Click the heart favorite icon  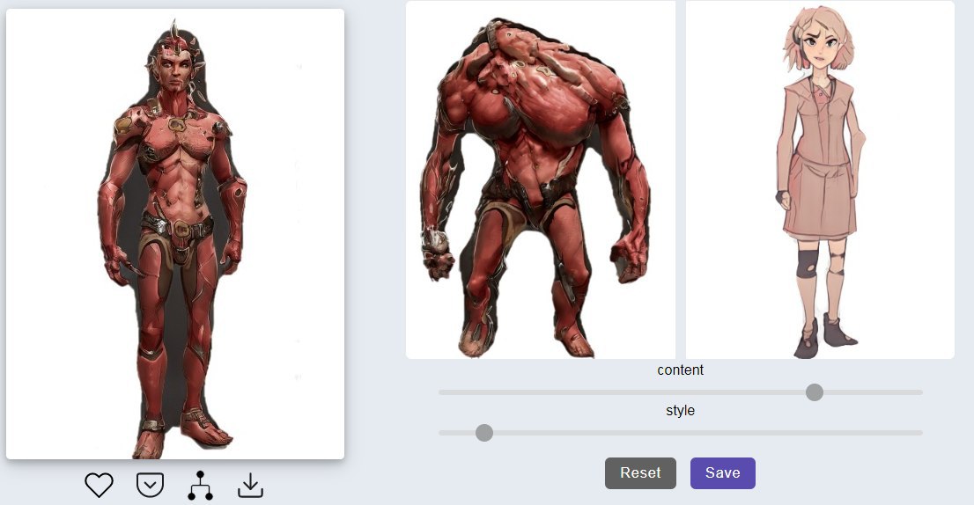(99, 485)
